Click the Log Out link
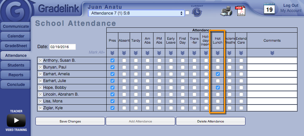The image size is (304, 136). click(x=290, y=5)
